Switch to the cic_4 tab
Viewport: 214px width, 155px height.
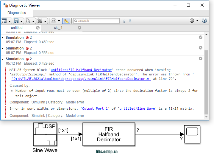click(58, 28)
